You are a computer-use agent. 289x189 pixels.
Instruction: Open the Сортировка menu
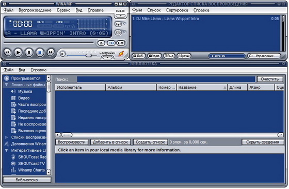177,10
